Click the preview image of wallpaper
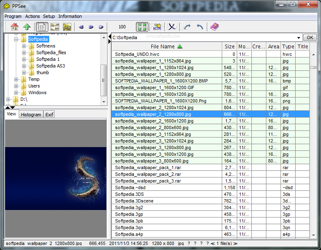 [x=56, y=178]
